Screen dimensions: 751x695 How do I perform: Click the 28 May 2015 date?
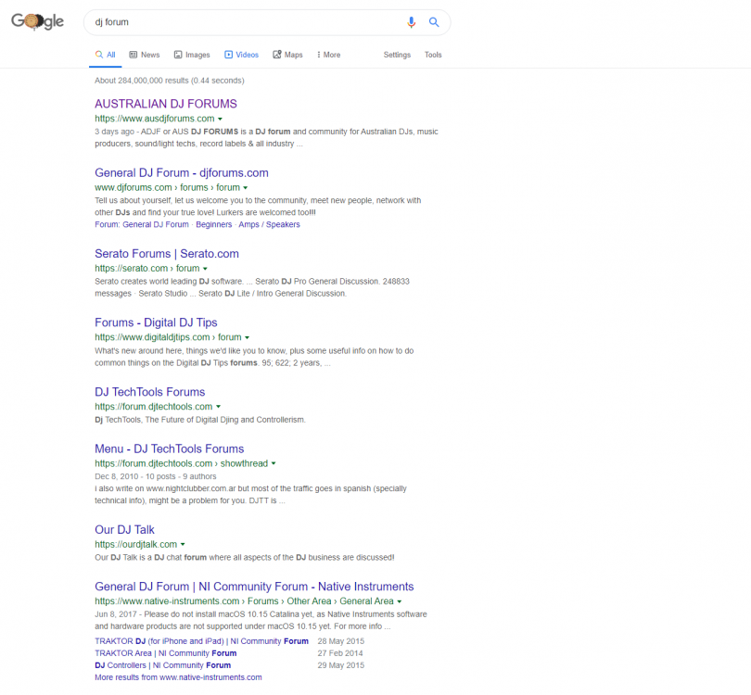pos(341,641)
